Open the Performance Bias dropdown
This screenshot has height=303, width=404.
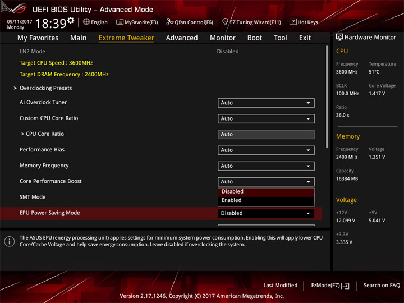tap(266, 150)
